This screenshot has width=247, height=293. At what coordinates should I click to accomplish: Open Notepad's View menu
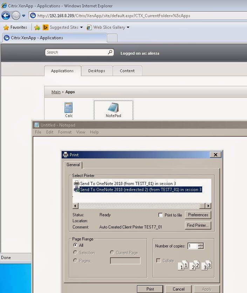[81, 132]
